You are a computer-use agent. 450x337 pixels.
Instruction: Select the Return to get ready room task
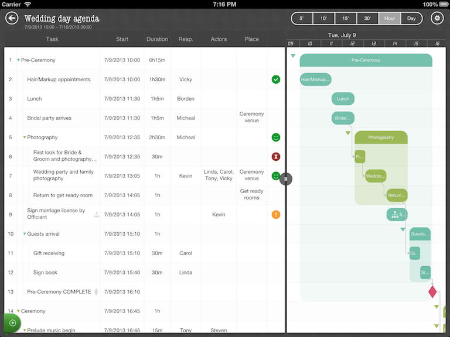[63, 195]
